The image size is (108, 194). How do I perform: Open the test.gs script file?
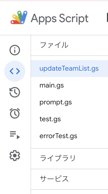tap(69, 119)
